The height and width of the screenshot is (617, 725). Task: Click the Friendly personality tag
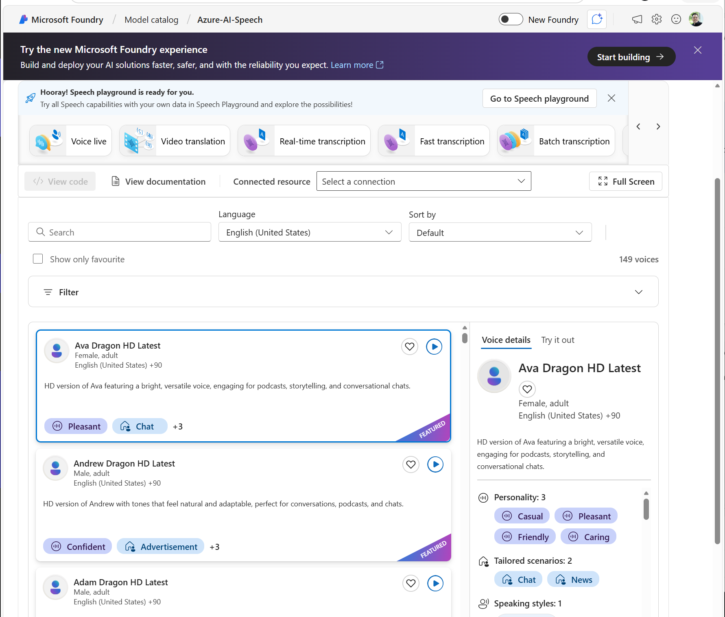525,537
